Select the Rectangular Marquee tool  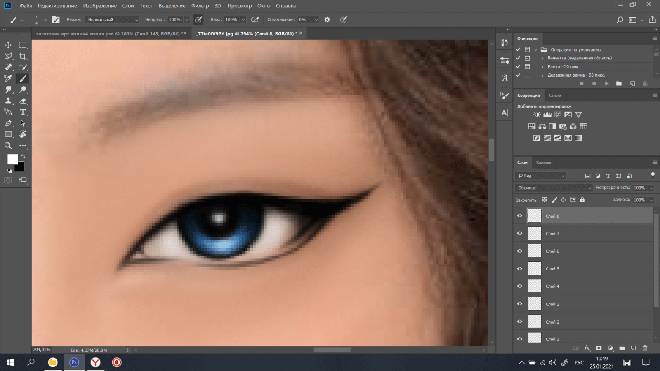pyautogui.click(x=23, y=45)
